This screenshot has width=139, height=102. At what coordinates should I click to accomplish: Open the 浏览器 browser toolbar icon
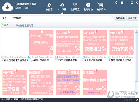tap(49, 7)
